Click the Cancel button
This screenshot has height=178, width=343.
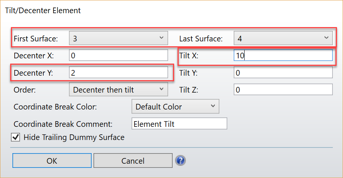pos(133,161)
